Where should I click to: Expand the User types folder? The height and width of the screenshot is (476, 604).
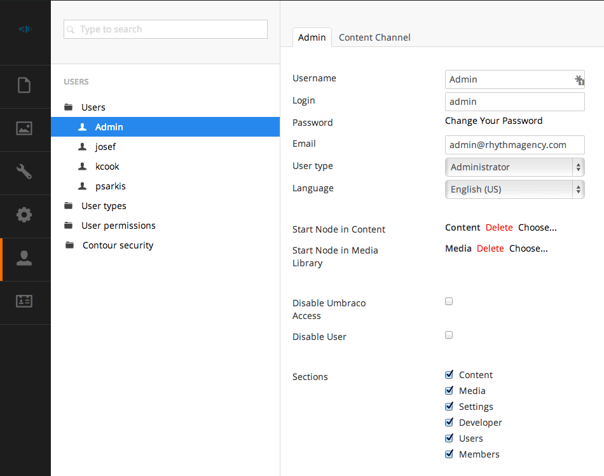point(104,206)
